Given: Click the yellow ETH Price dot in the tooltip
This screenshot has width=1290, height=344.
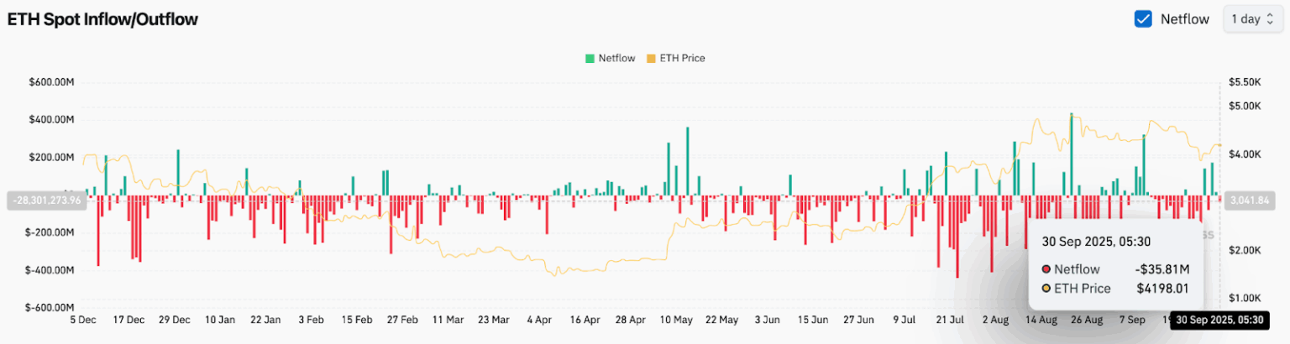Looking at the screenshot, I should [x=1046, y=289].
